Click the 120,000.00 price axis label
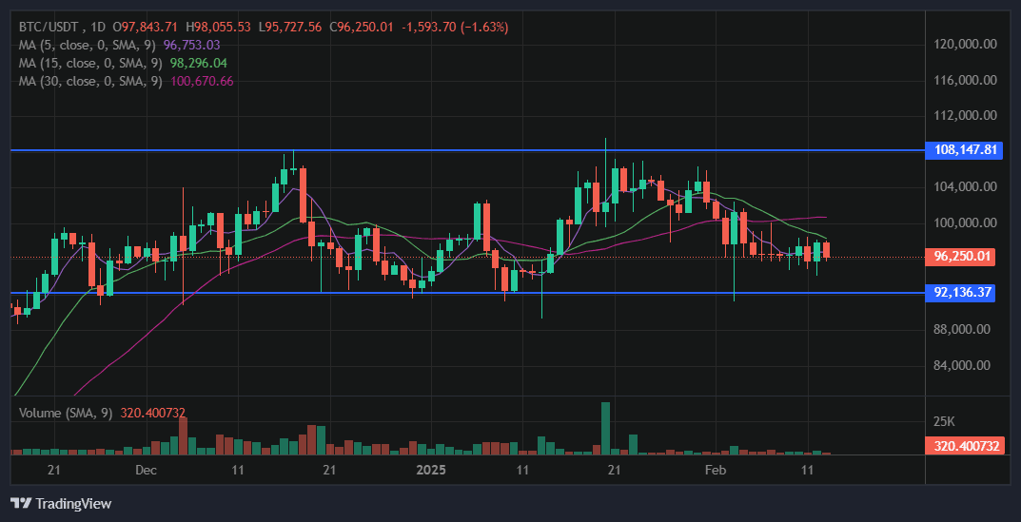Viewport: 1021px width, 522px height. click(x=964, y=45)
